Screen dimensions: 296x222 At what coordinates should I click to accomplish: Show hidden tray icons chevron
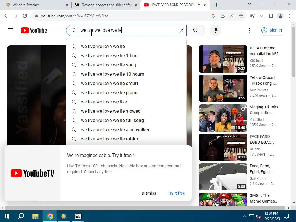point(245,216)
